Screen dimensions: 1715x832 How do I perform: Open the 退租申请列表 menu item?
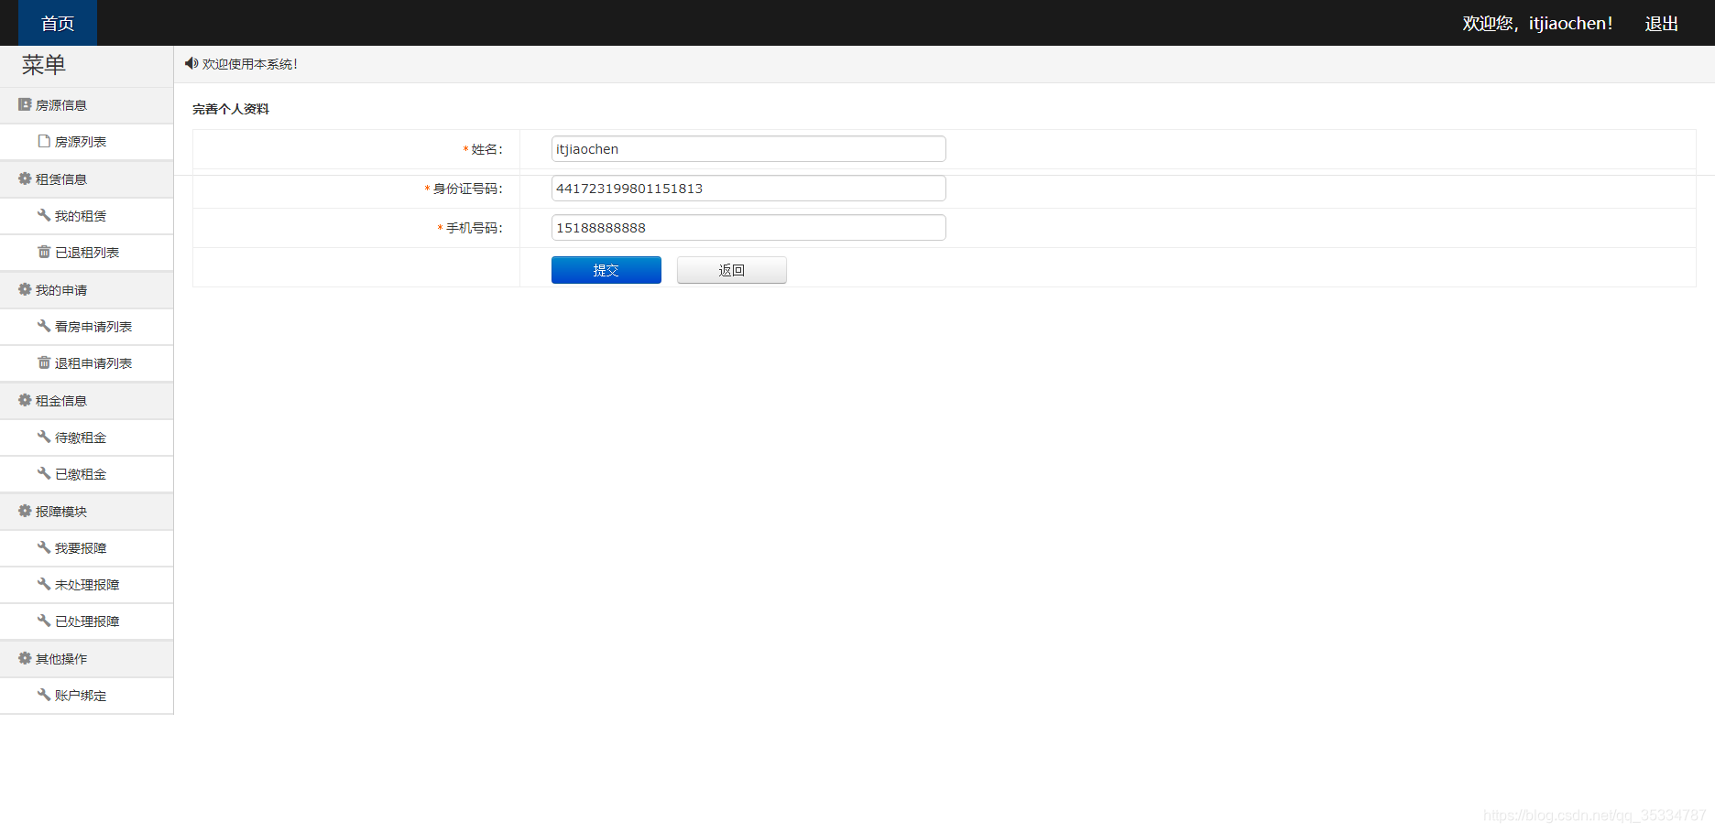point(86,363)
